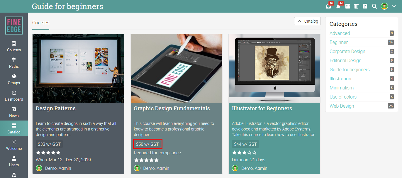Open the messages inbox icon
The width and height of the screenshot is (402, 178).
tap(328, 6)
